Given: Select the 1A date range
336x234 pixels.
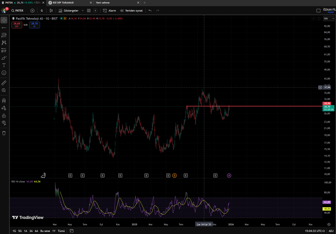Looking at the screenshot, I should (25, 231).
